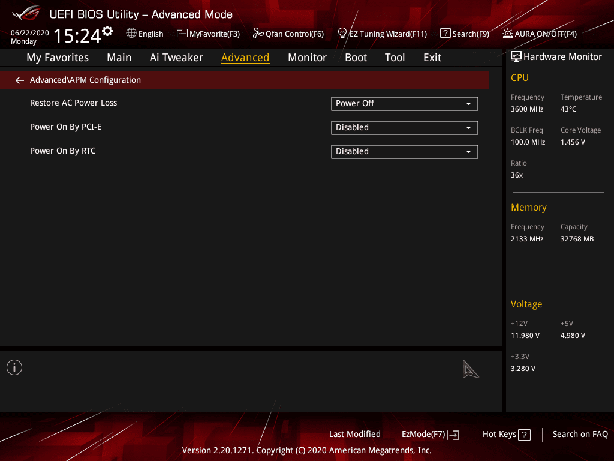Click the ROG logo icon

click(x=26, y=13)
